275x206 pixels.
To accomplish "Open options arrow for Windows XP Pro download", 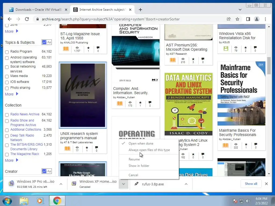I will tap(61, 184).
